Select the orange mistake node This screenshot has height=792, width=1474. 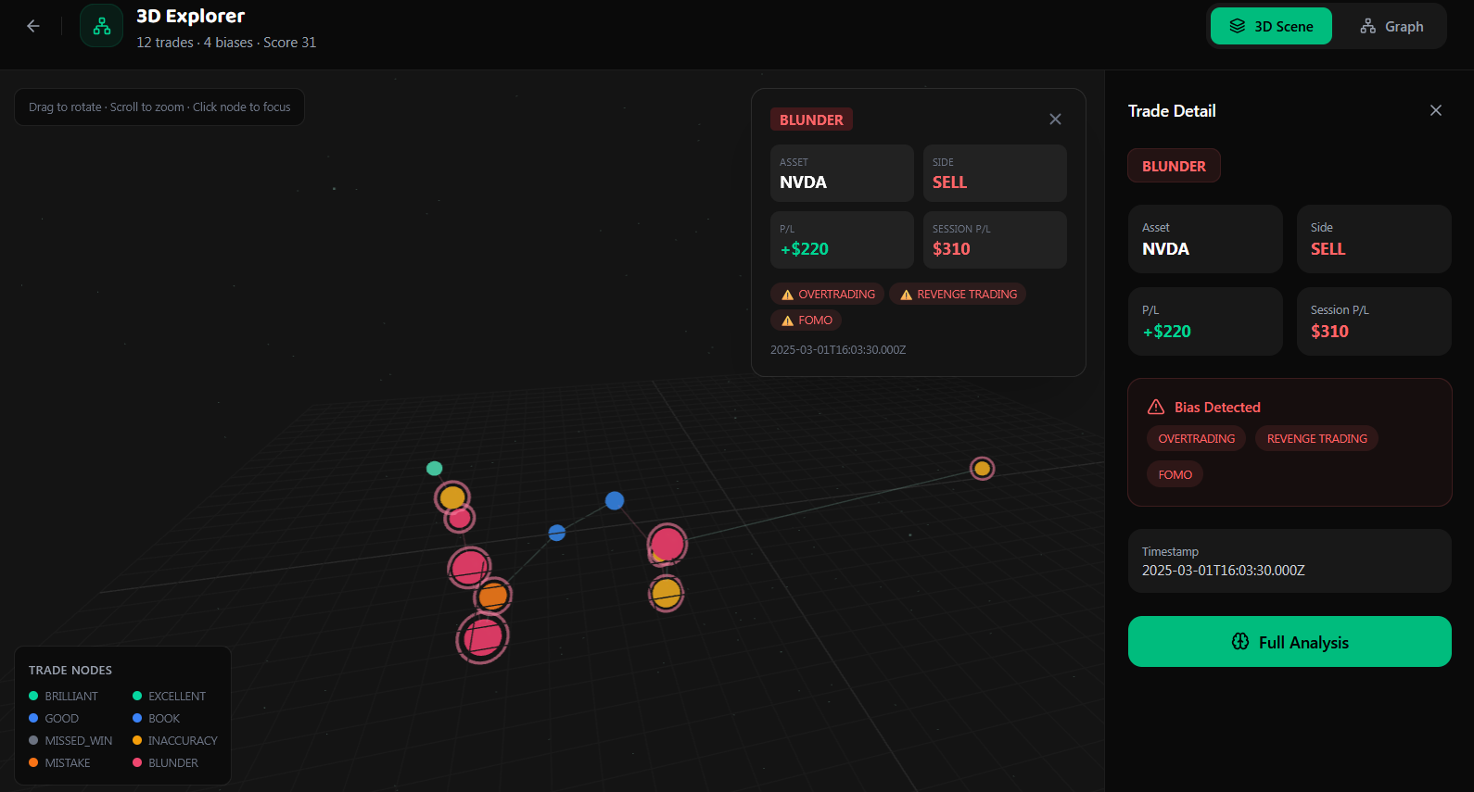tap(493, 596)
